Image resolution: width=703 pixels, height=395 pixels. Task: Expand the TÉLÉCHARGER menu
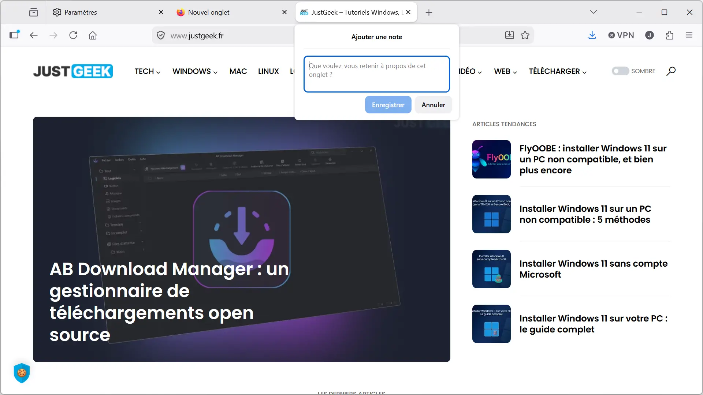(558, 71)
